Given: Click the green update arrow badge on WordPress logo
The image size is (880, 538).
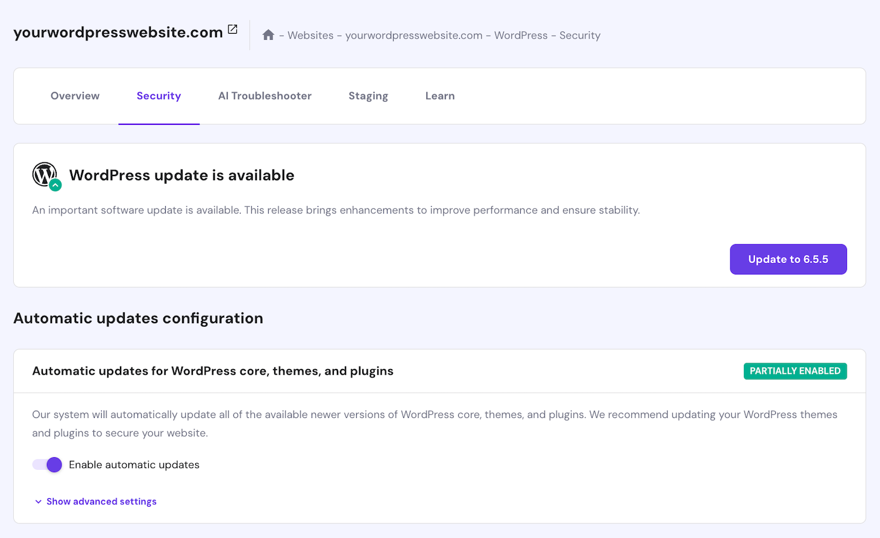Looking at the screenshot, I should 55,185.
